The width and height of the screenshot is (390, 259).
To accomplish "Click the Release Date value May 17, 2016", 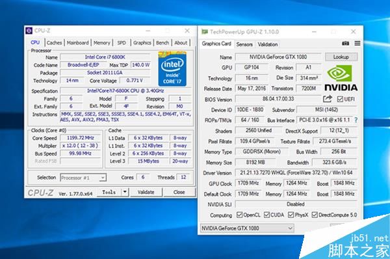I will (x=252, y=89).
